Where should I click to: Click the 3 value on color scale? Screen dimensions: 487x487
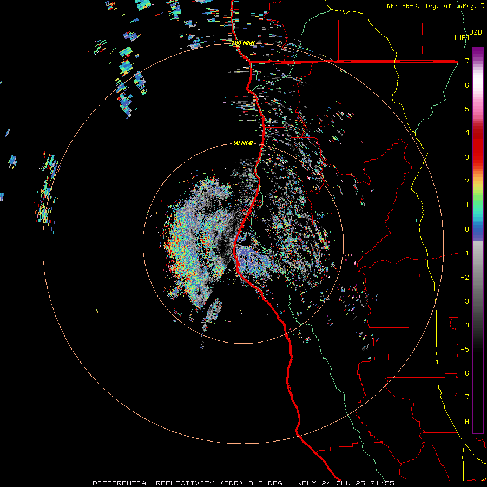tap(467, 157)
